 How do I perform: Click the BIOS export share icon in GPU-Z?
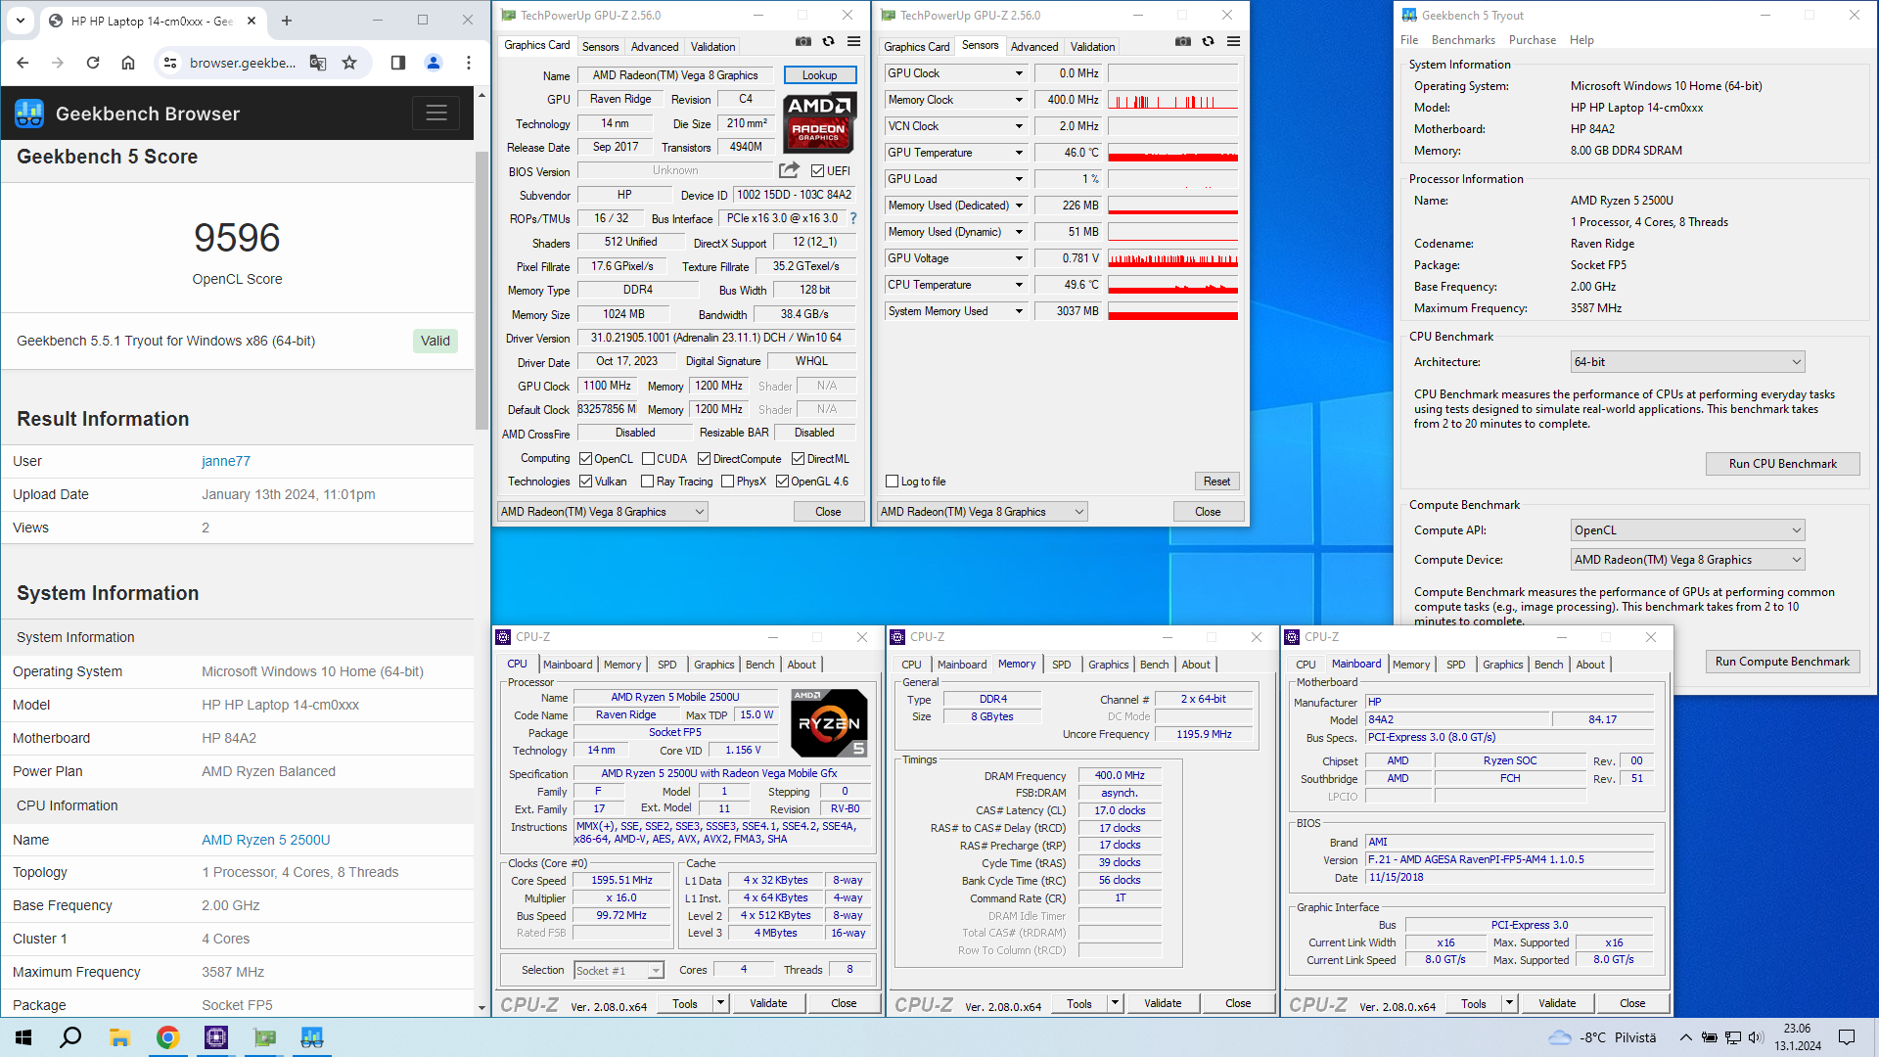pyautogui.click(x=789, y=170)
